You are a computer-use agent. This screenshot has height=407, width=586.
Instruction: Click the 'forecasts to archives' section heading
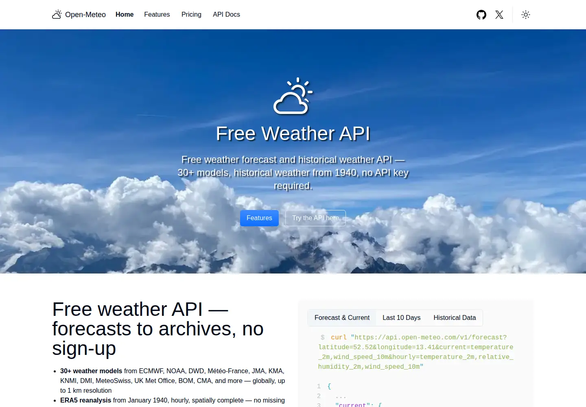click(158, 329)
